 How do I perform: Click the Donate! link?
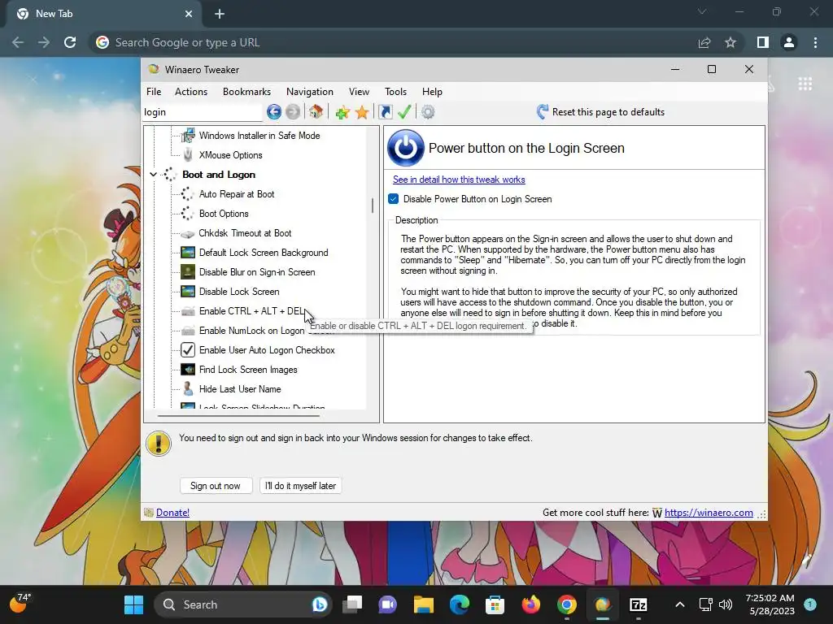(172, 513)
